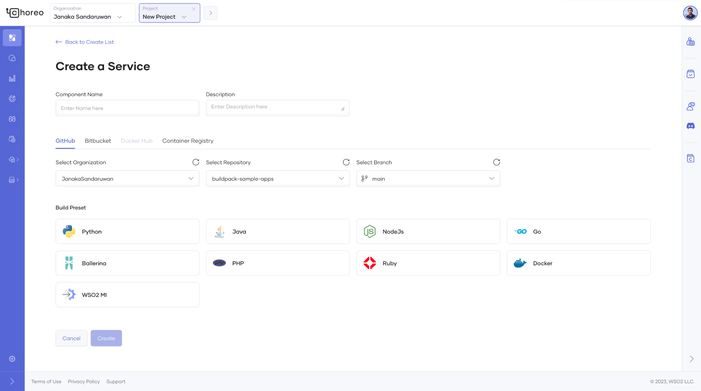Expand the DevOps cloud sidebar icon
The width and height of the screenshot is (701, 391).
[x=14, y=160]
